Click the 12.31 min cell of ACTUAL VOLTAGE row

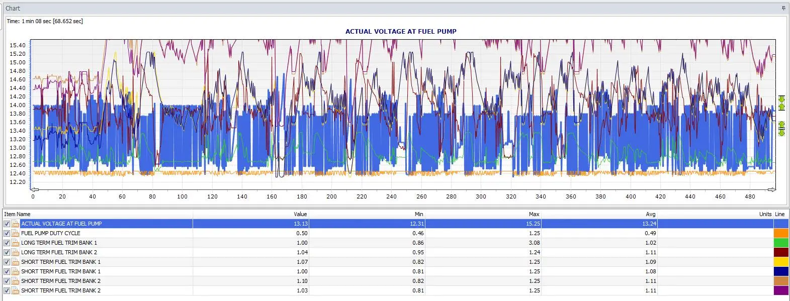pyautogui.click(x=417, y=224)
